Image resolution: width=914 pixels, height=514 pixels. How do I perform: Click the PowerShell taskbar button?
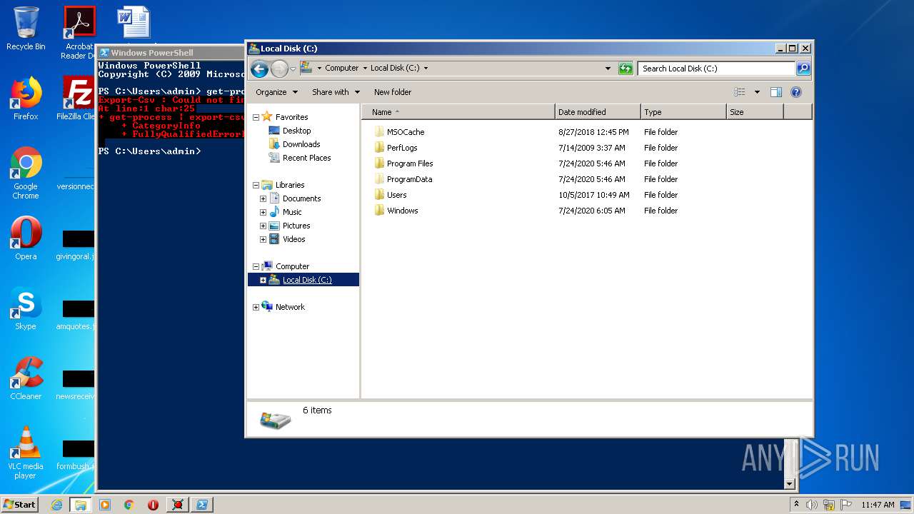[x=202, y=505]
